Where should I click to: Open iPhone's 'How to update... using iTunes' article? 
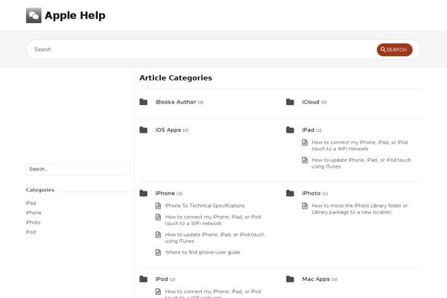215,238
